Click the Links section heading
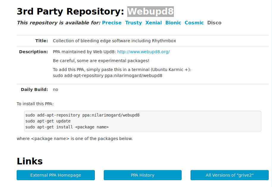 point(30,161)
